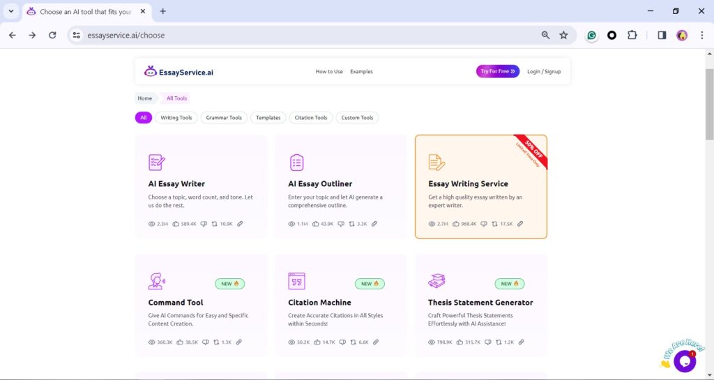Open the Examples link
The width and height of the screenshot is (714, 380).
(362, 71)
